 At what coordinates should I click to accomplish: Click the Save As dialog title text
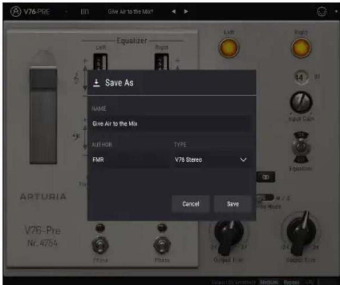pos(119,83)
